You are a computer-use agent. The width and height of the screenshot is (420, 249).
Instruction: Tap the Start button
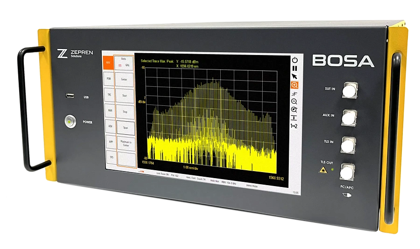point(125,96)
